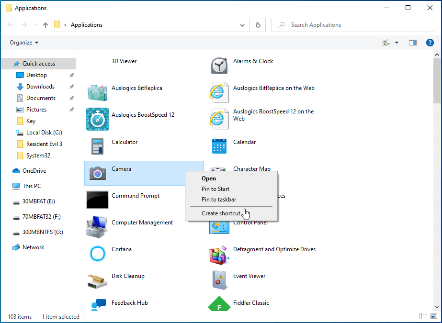Toggle the preview pane button
Image resolution: width=442 pixels, height=323 pixels.
click(412, 43)
